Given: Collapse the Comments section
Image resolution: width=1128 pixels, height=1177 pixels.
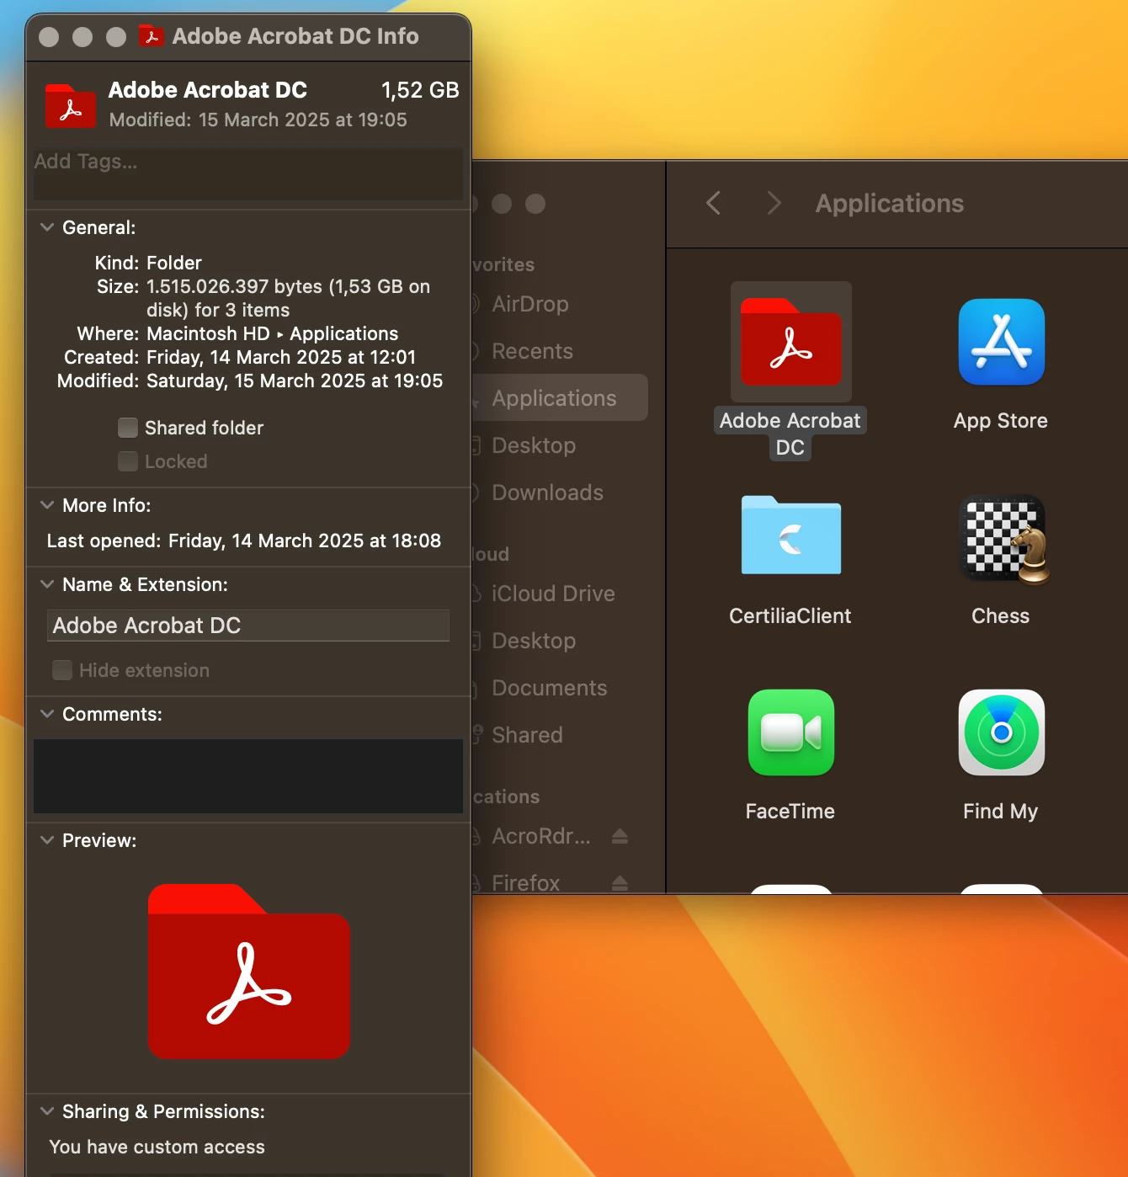Looking at the screenshot, I should pos(47,714).
